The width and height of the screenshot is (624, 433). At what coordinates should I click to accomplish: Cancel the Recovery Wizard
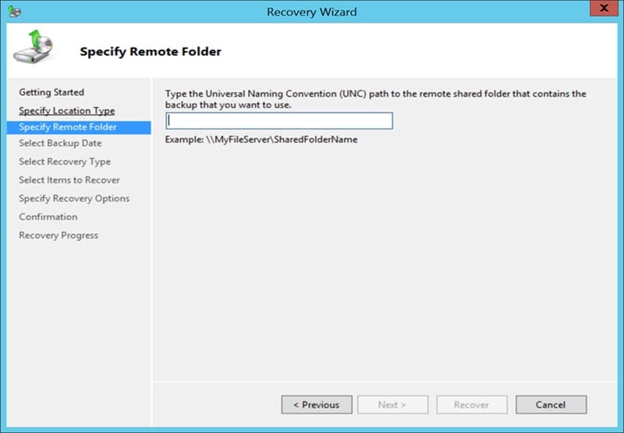coord(551,405)
